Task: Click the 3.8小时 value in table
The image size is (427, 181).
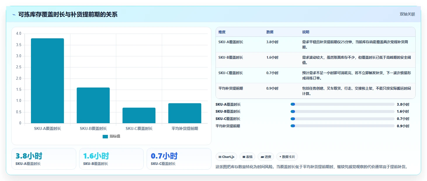Action: tap(272, 42)
